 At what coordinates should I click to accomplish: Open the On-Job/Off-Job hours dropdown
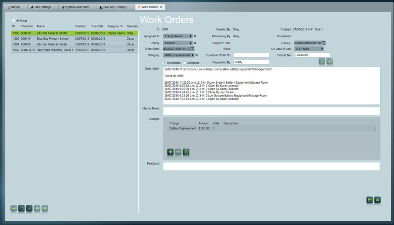309,49
